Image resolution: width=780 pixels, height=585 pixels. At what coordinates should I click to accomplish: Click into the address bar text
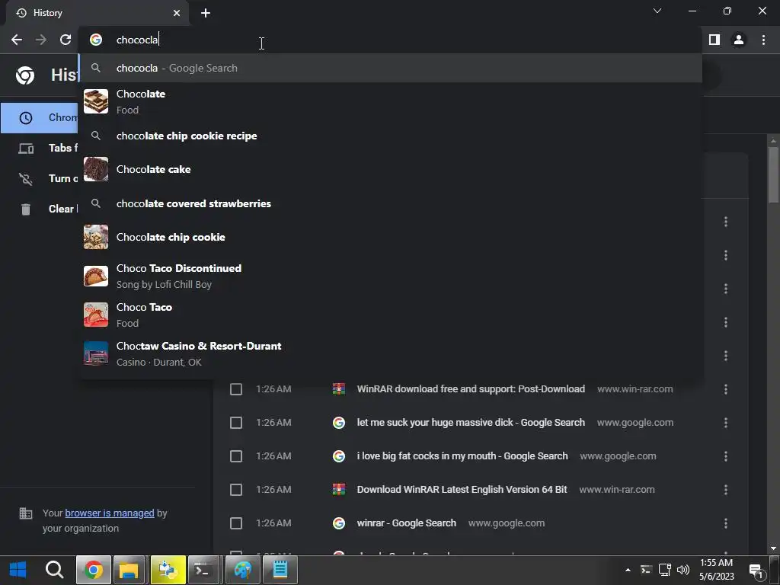[x=137, y=40]
